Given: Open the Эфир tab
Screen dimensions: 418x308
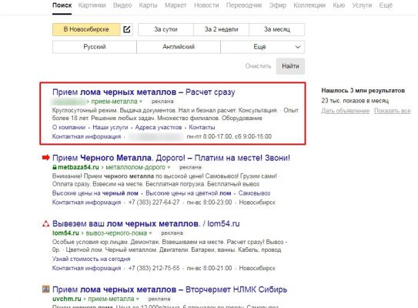Looking at the screenshot, I should coord(277,5).
